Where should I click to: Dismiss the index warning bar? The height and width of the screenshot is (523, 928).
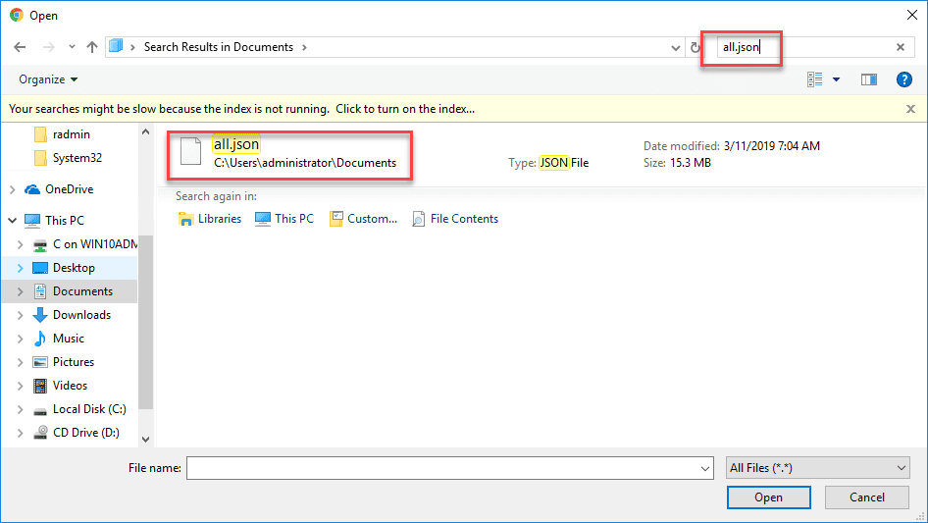point(910,109)
